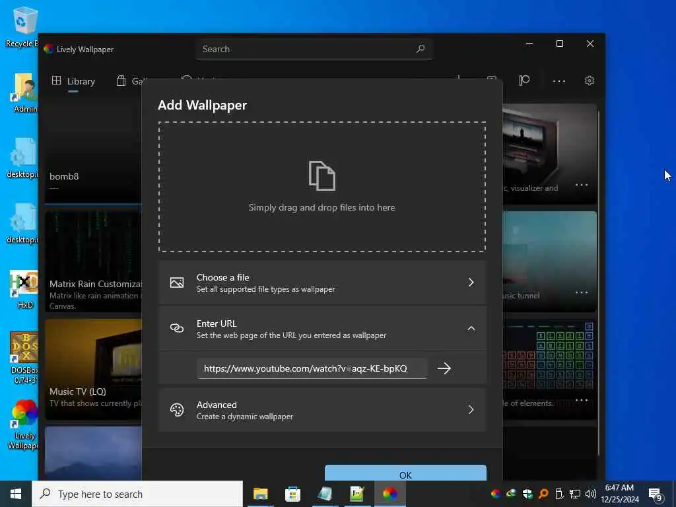Select the Lively Wallpaper desktop shortcut

point(24,424)
